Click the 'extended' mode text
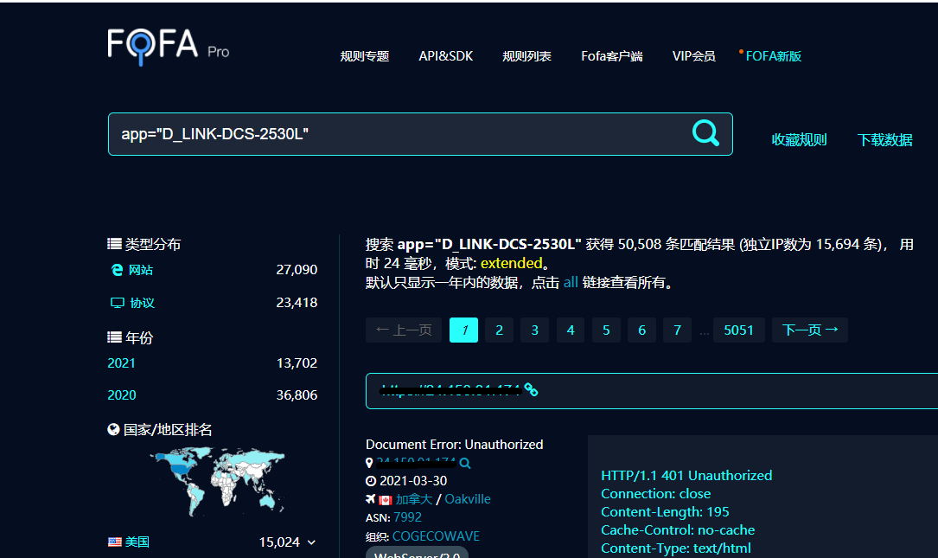This screenshot has width=938, height=558. (512, 264)
